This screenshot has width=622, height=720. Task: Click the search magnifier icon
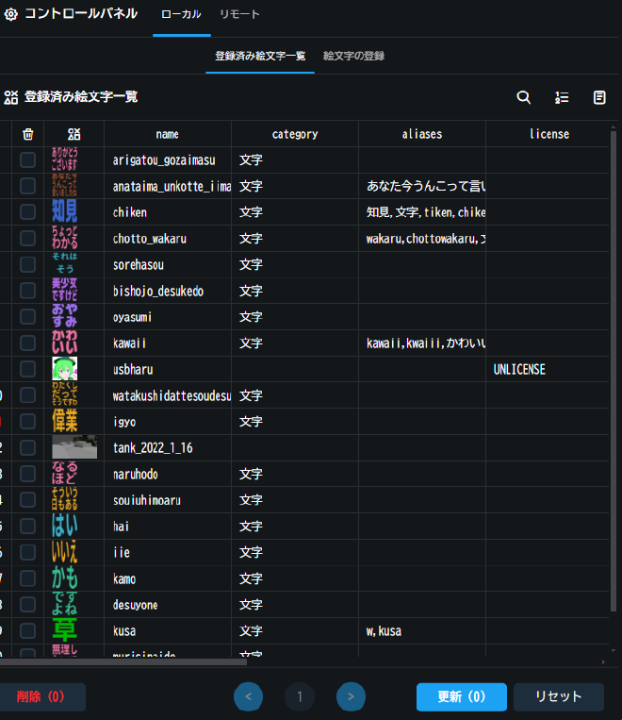pos(524,97)
